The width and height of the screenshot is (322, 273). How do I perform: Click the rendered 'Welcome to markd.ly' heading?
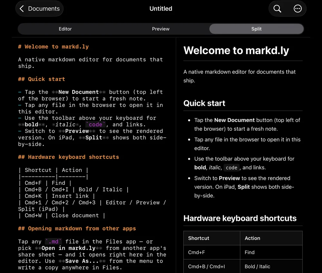click(x=236, y=50)
